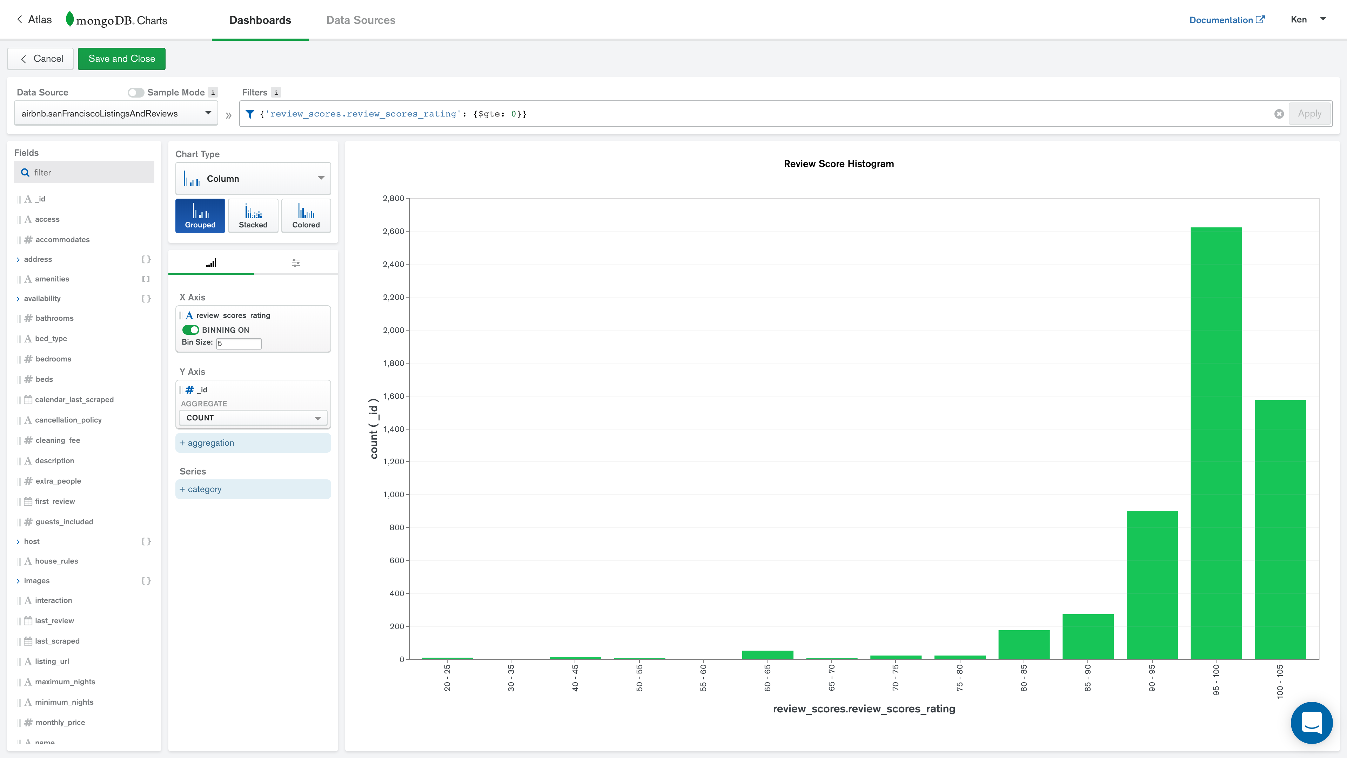Turn off the Binning toggle

pos(190,330)
